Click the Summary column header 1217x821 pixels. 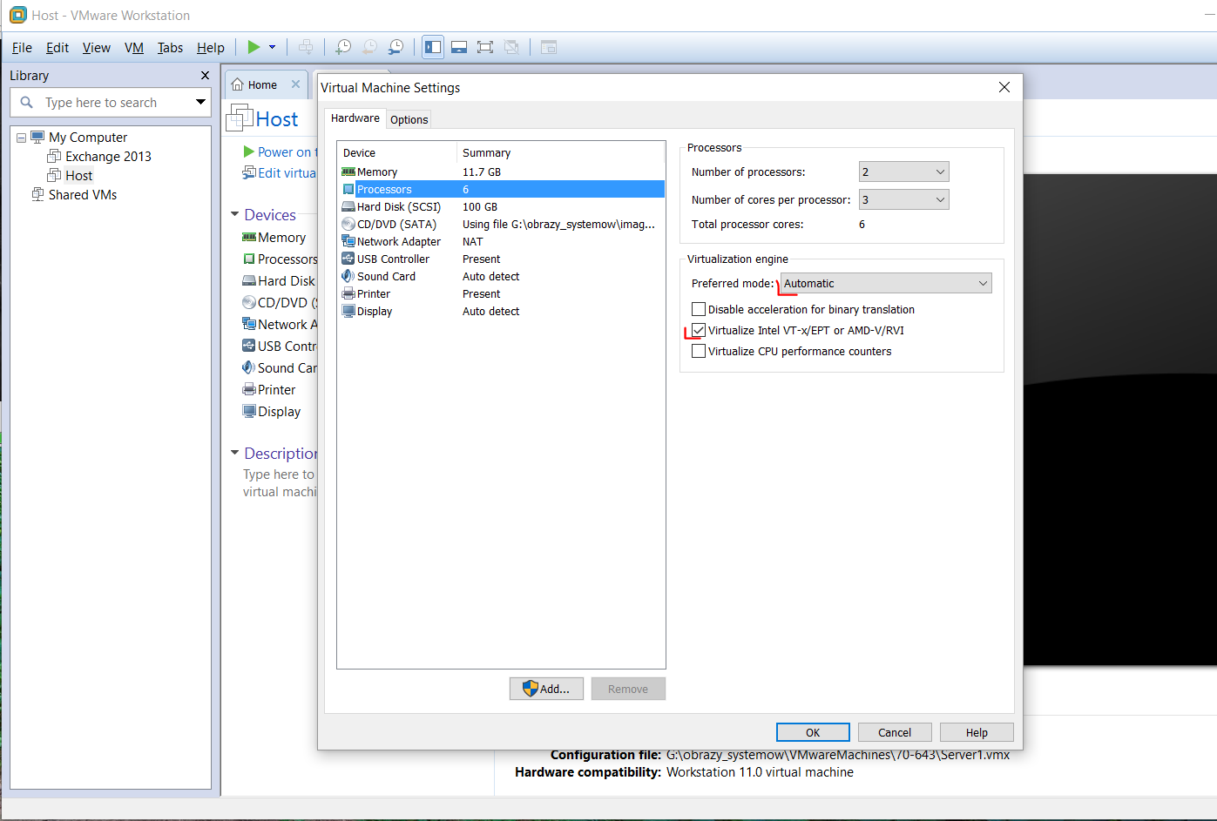(x=561, y=153)
